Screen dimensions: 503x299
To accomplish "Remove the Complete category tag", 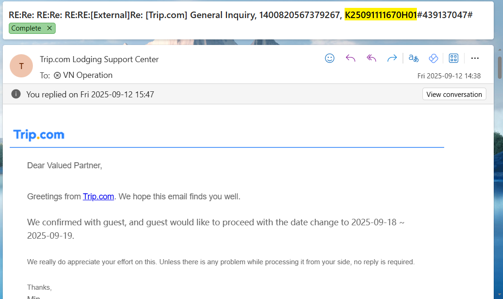I will click(50, 28).
